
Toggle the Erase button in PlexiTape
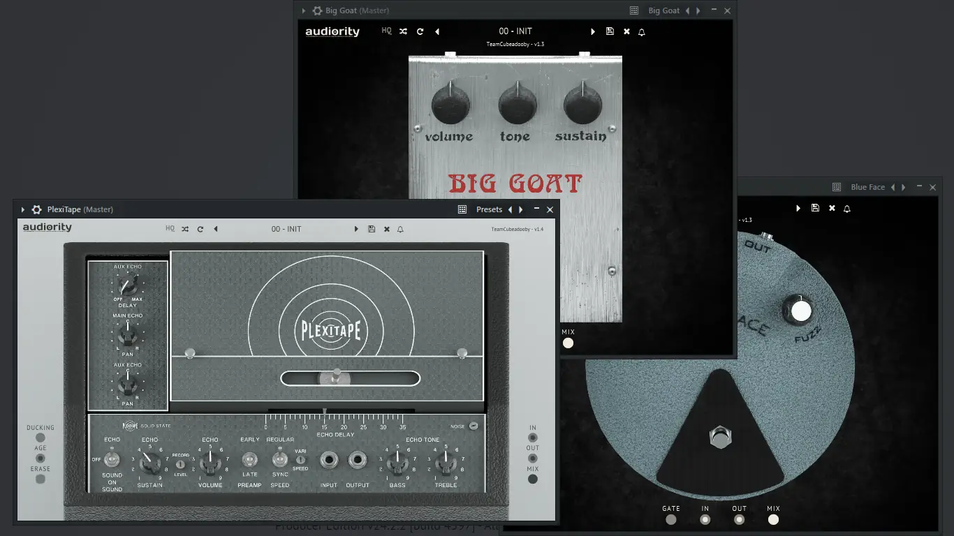click(x=41, y=479)
